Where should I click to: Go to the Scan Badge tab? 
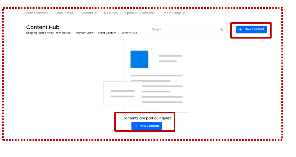(x=64, y=13)
